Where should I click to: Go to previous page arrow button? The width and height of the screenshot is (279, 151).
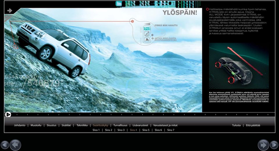[x=15, y=145]
